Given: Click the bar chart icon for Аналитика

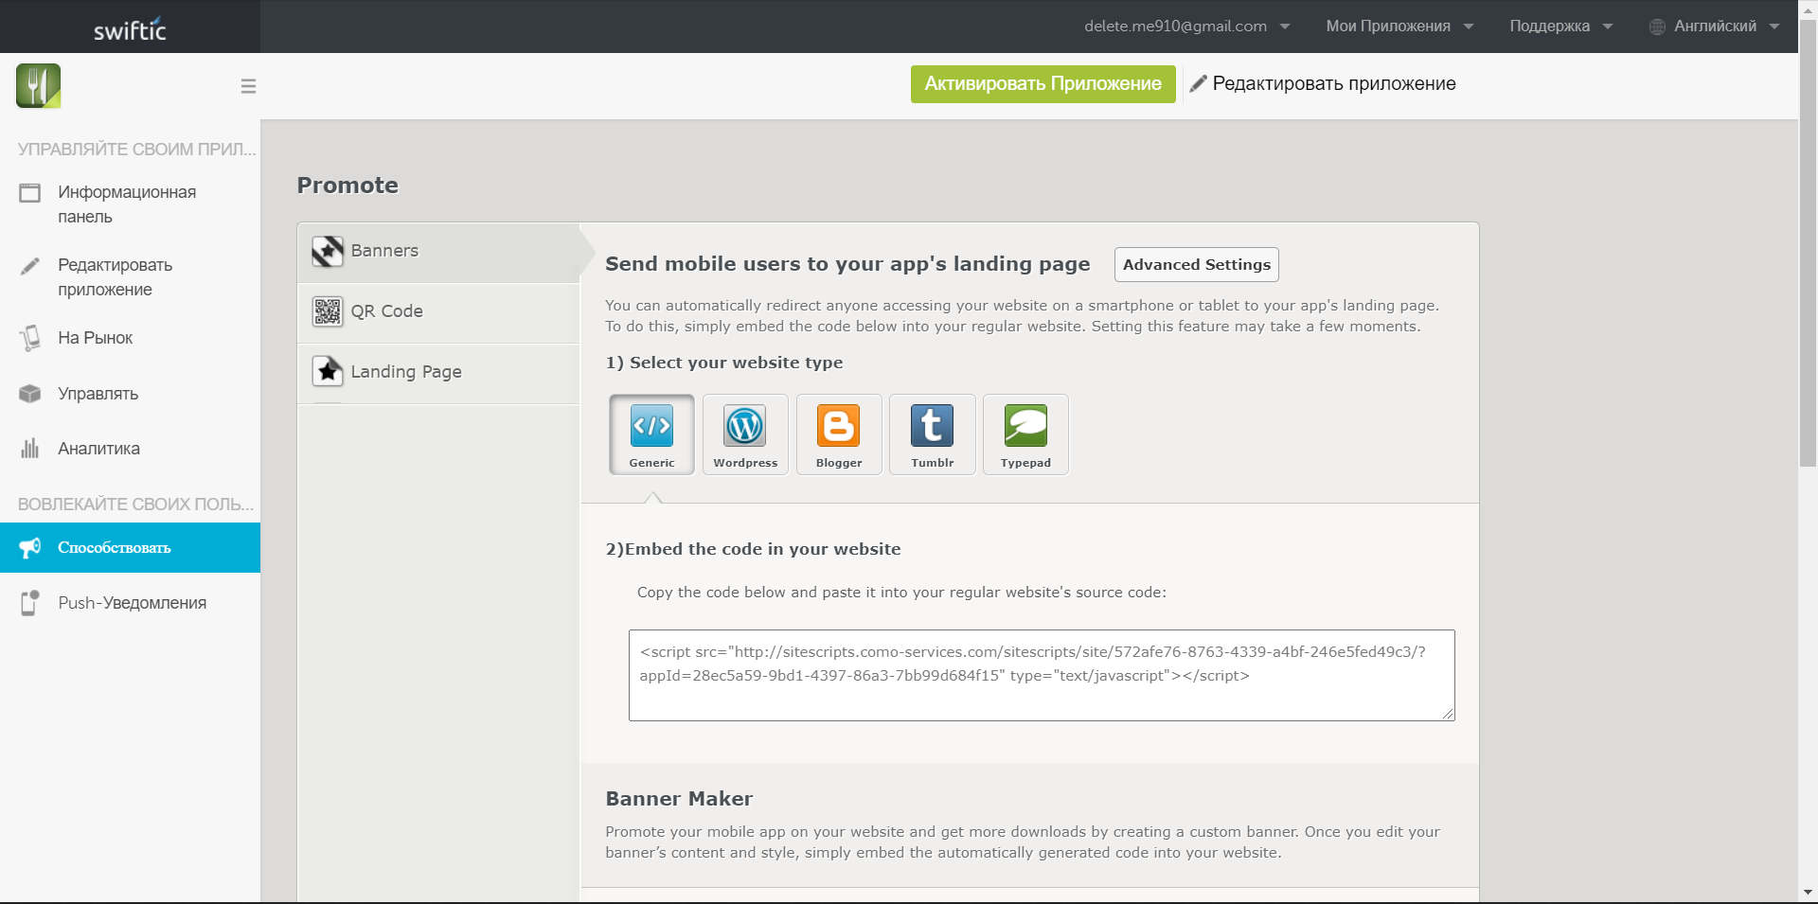Looking at the screenshot, I should (x=30, y=448).
